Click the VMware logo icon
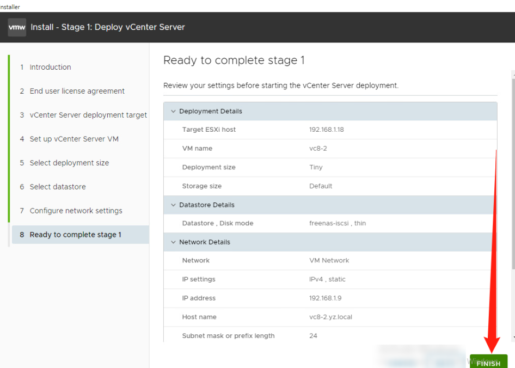 coord(16,27)
